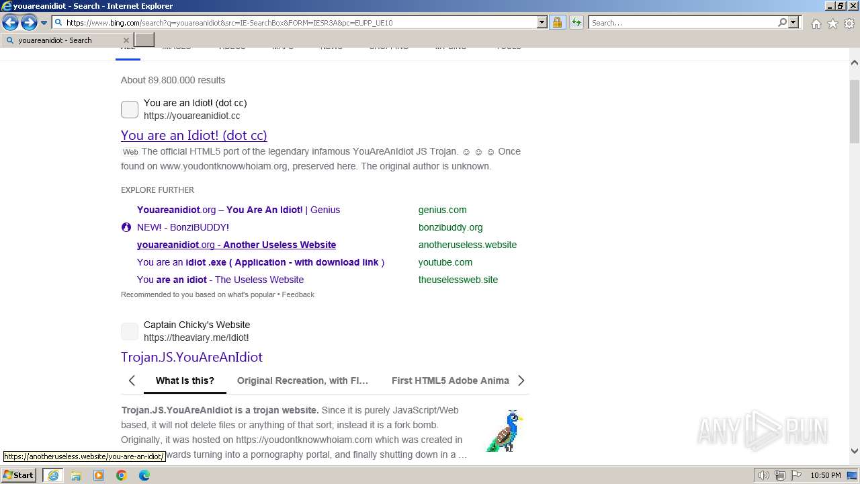Click Internet Explorer taskbar icon
The image size is (860, 484).
pos(53,475)
